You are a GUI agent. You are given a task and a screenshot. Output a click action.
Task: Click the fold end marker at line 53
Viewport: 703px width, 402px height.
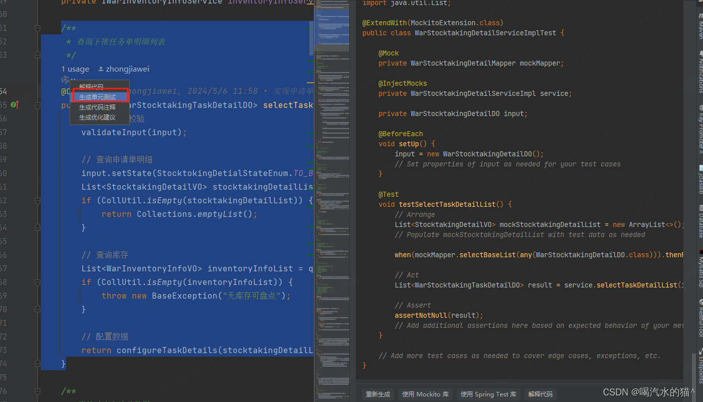point(37,55)
